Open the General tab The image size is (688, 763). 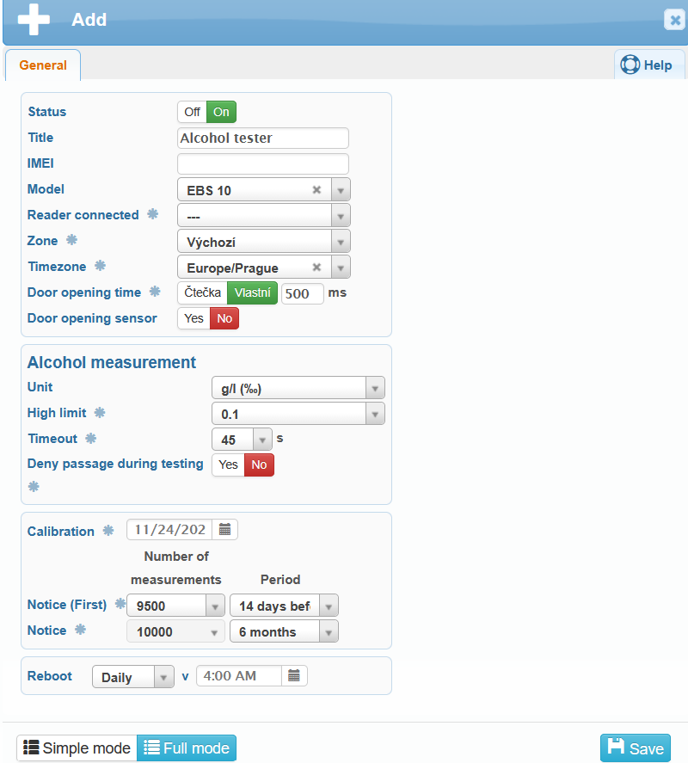click(43, 65)
